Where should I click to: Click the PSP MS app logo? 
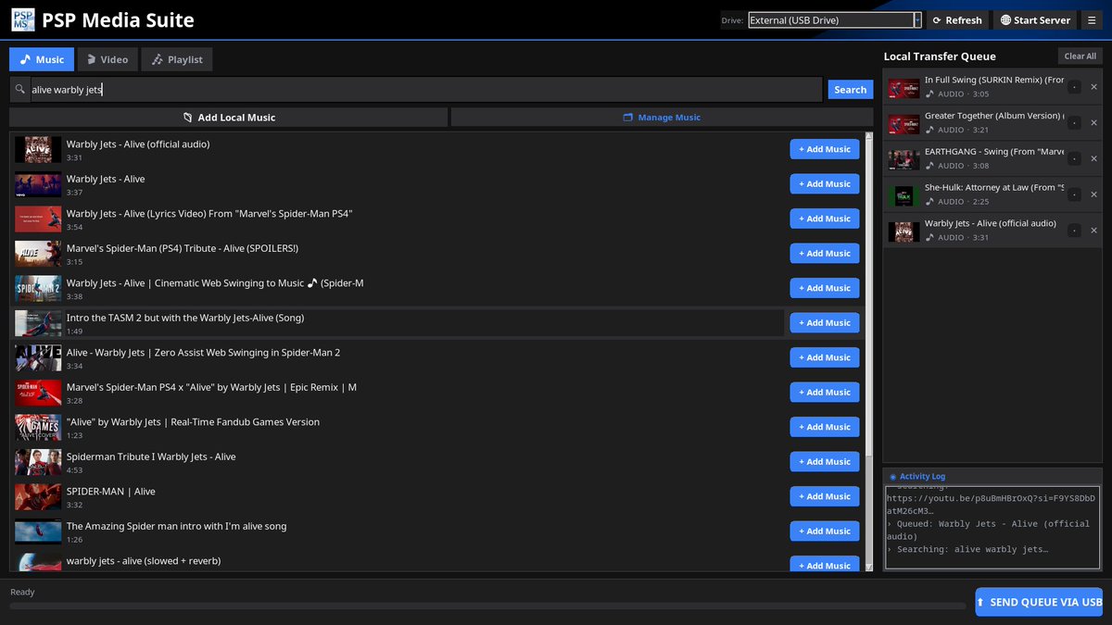pos(22,19)
